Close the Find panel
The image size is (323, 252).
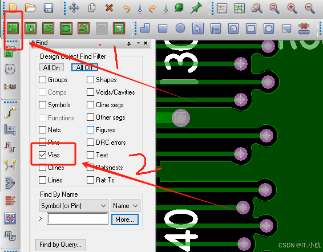coord(146,43)
